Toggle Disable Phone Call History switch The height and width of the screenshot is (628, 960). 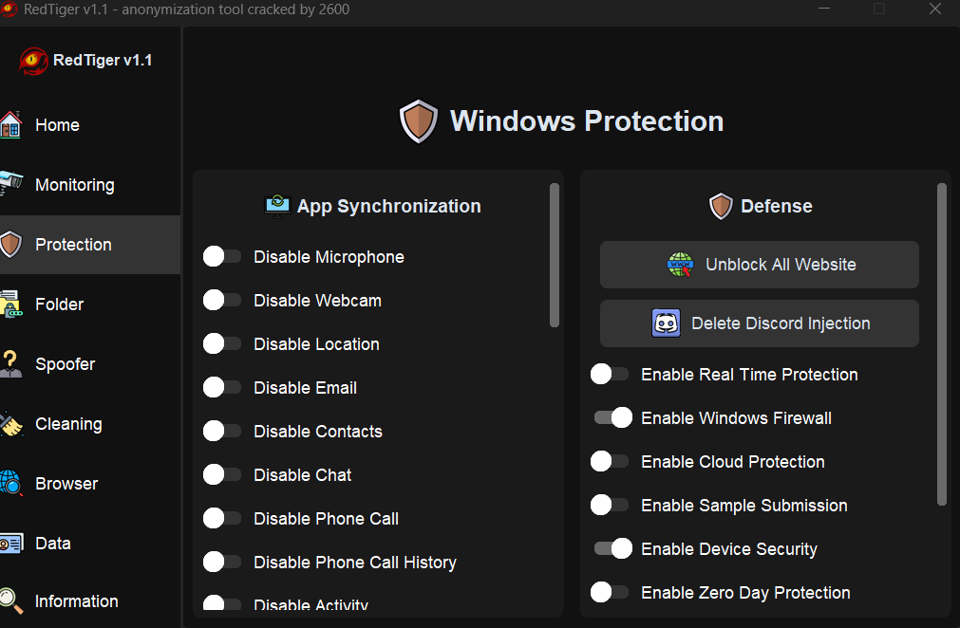coord(221,562)
